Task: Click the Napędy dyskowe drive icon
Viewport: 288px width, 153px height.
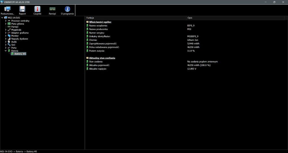Action: (9, 39)
